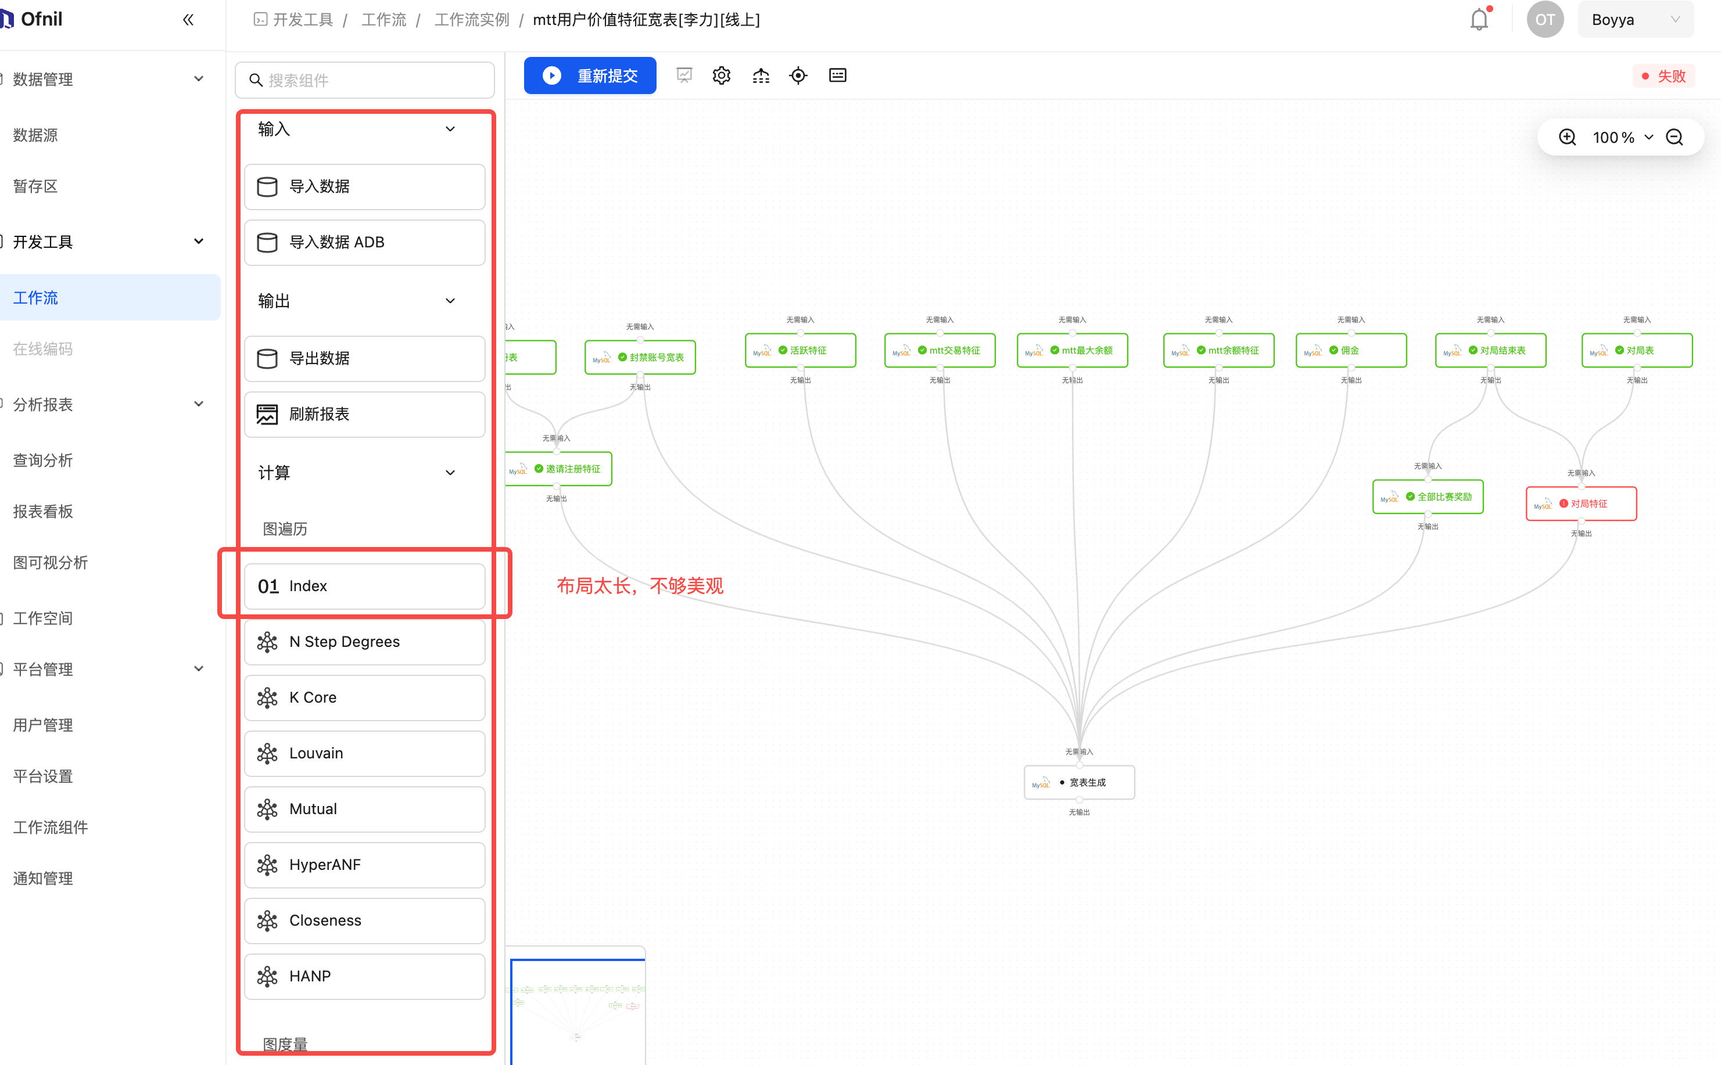Zoom in with the plus magnifier
Image resolution: width=1721 pixels, height=1065 pixels.
coord(1568,138)
